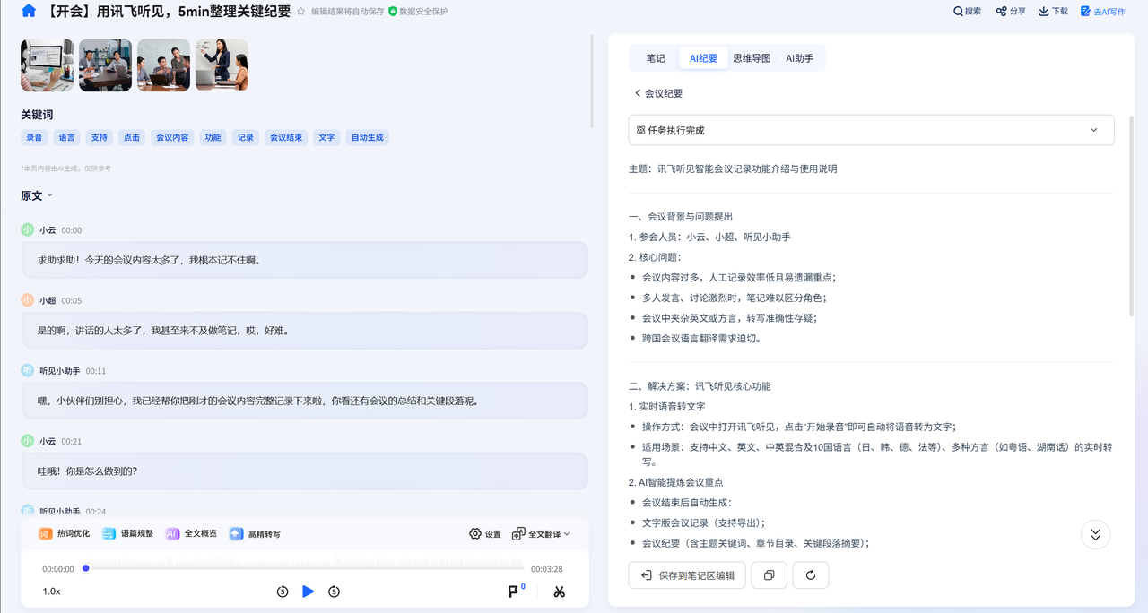Click transcript text 求助求助！今天的会议内容太多了
The width and height of the screenshot is (1148, 613).
click(x=149, y=260)
